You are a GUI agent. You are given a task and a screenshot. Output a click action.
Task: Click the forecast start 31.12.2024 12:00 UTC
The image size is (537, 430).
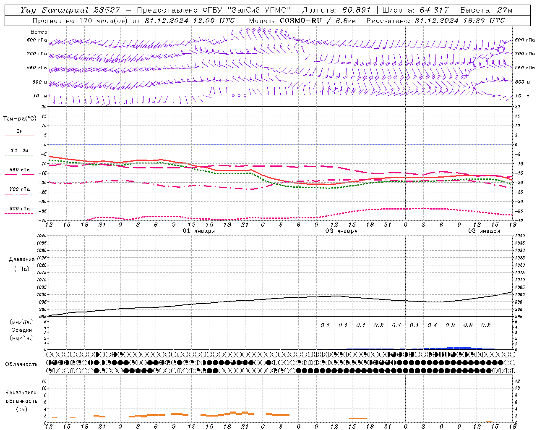tap(190, 21)
